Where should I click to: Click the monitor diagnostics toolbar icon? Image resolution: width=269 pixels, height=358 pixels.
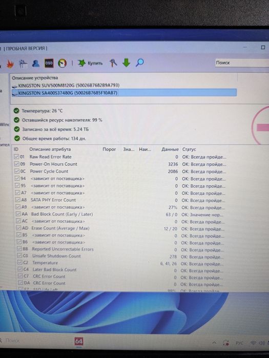coord(23,64)
